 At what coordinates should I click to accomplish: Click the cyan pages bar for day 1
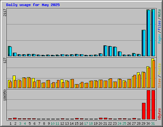[x=11, y=51]
